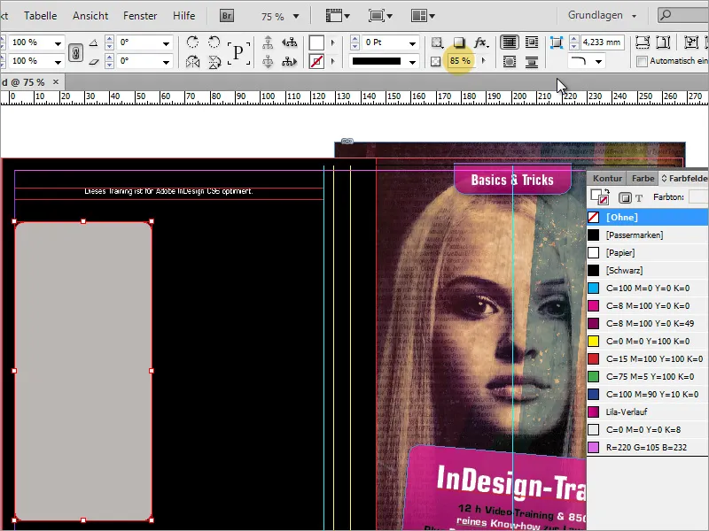Click the transform preview P icon
Screen dimensions: 709x531
(238, 52)
